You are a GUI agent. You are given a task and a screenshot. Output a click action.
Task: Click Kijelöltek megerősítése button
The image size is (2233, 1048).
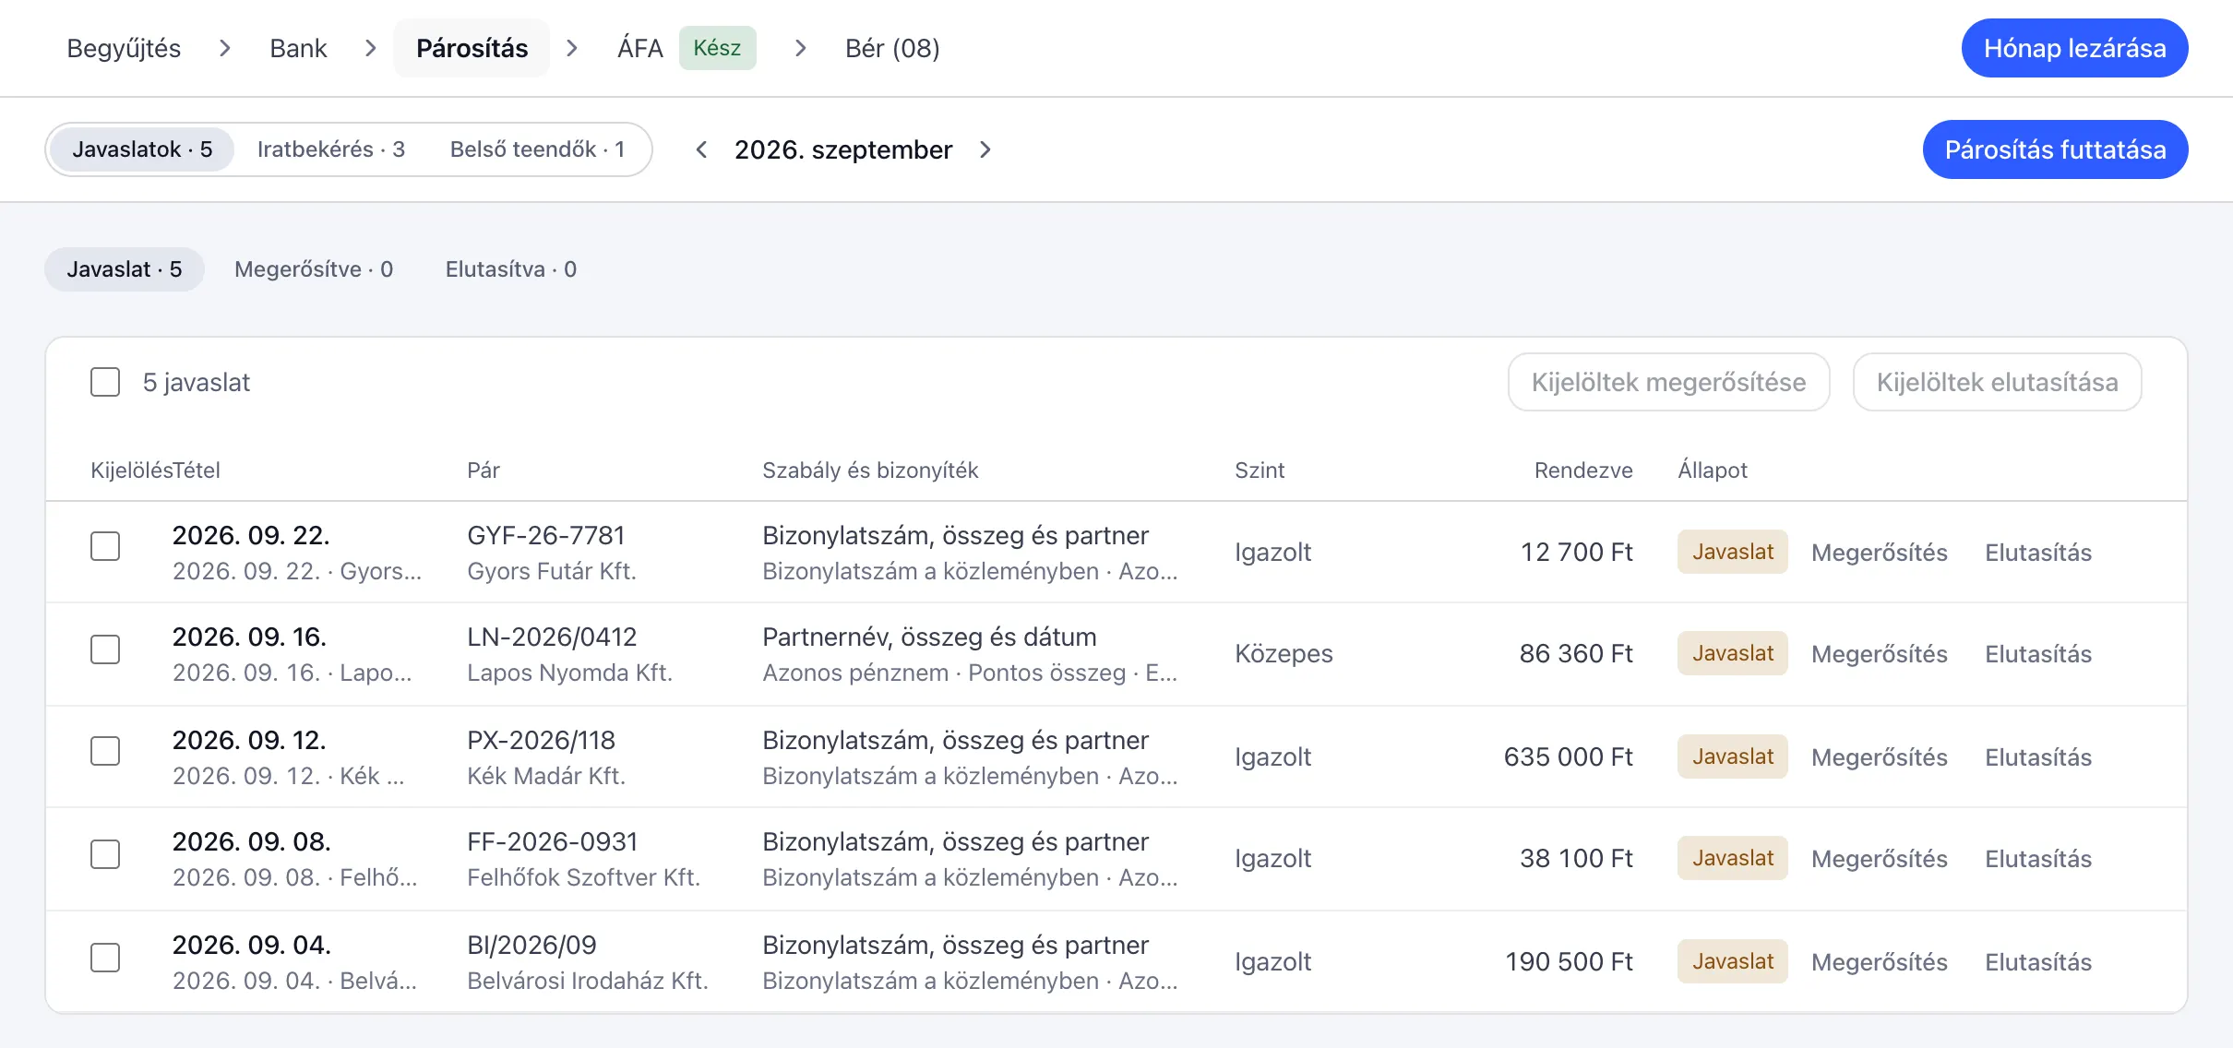click(1668, 382)
